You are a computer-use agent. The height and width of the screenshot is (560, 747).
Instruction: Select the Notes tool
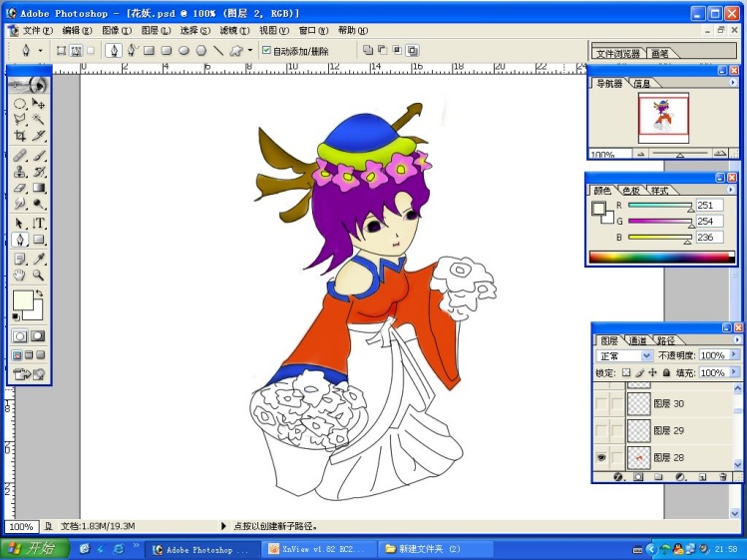point(20,259)
